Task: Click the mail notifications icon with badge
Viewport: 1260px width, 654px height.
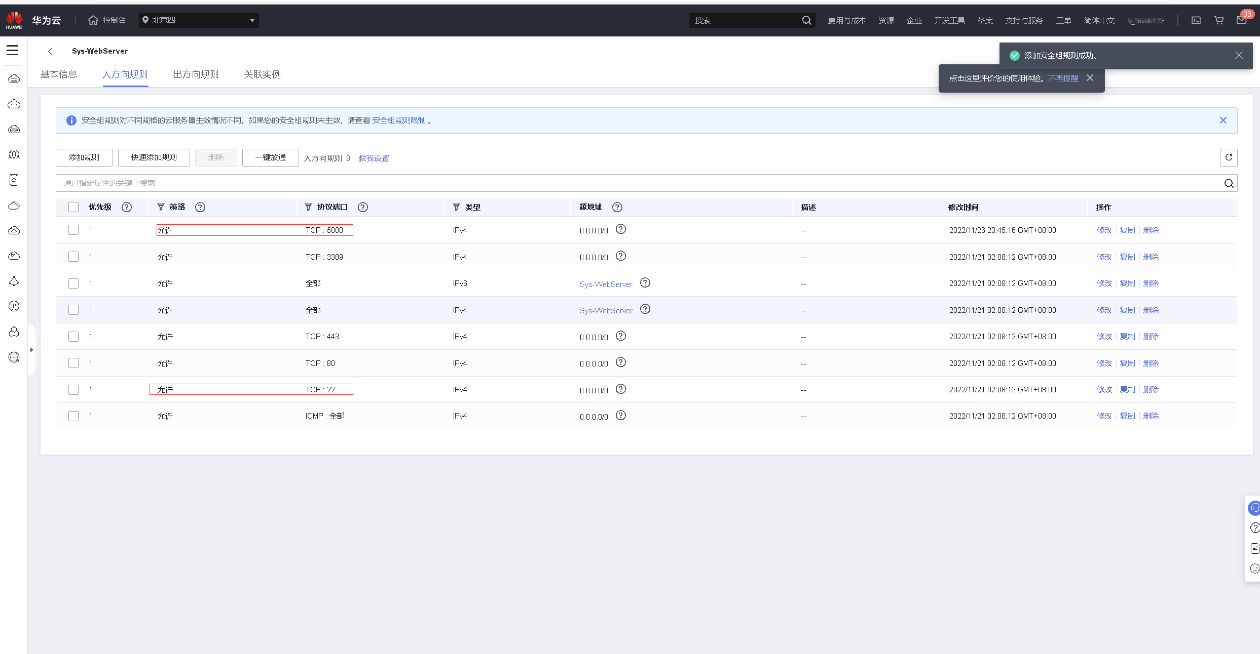Action: (x=1241, y=20)
